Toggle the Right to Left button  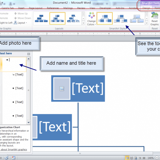tap(6, 23)
